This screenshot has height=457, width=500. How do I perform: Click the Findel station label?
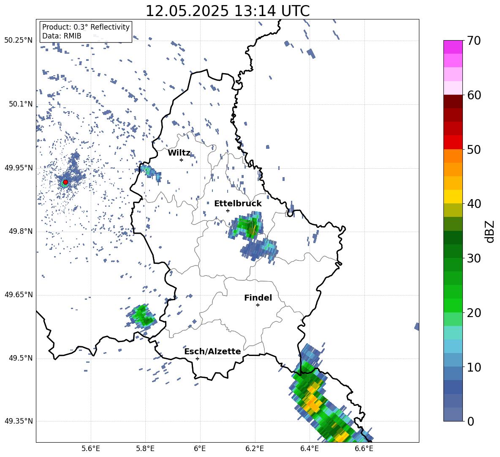click(x=258, y=298)
